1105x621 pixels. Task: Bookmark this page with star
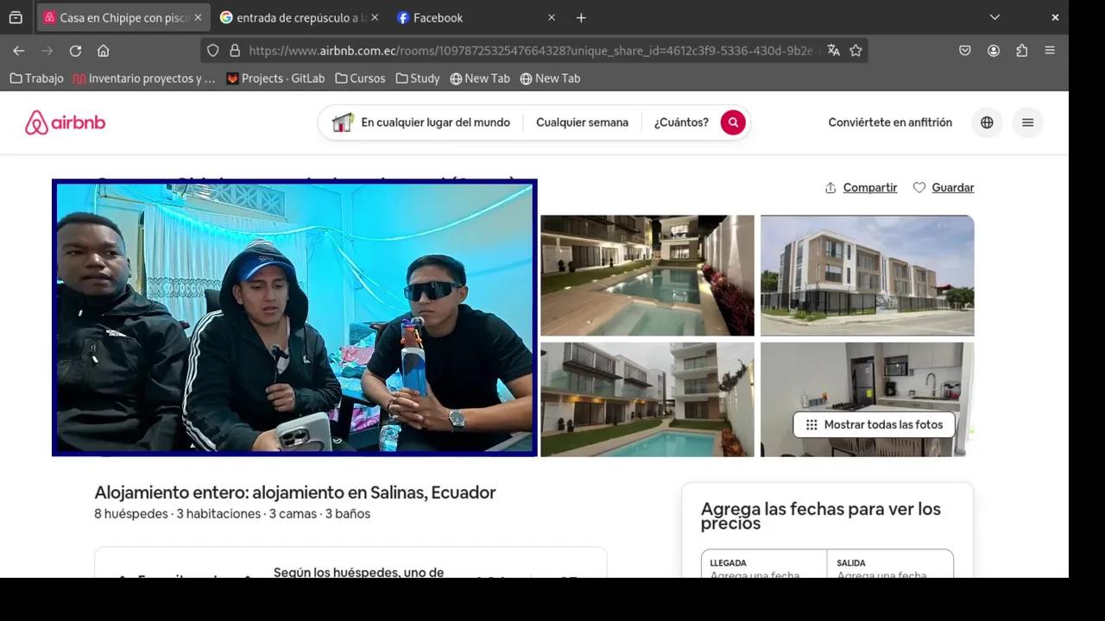coord(856,51)
